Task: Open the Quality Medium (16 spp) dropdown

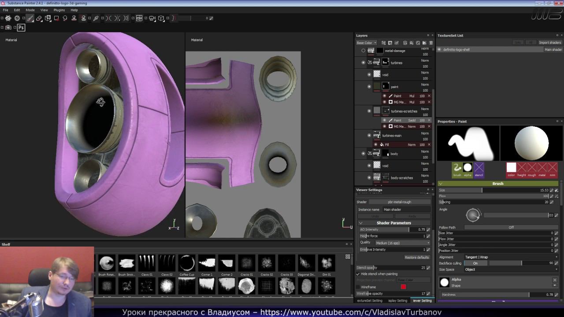Action: click(x=402, y=243)
